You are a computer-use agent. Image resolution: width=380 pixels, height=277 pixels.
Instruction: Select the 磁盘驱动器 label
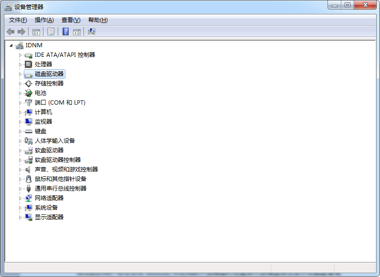pos(49,74)
